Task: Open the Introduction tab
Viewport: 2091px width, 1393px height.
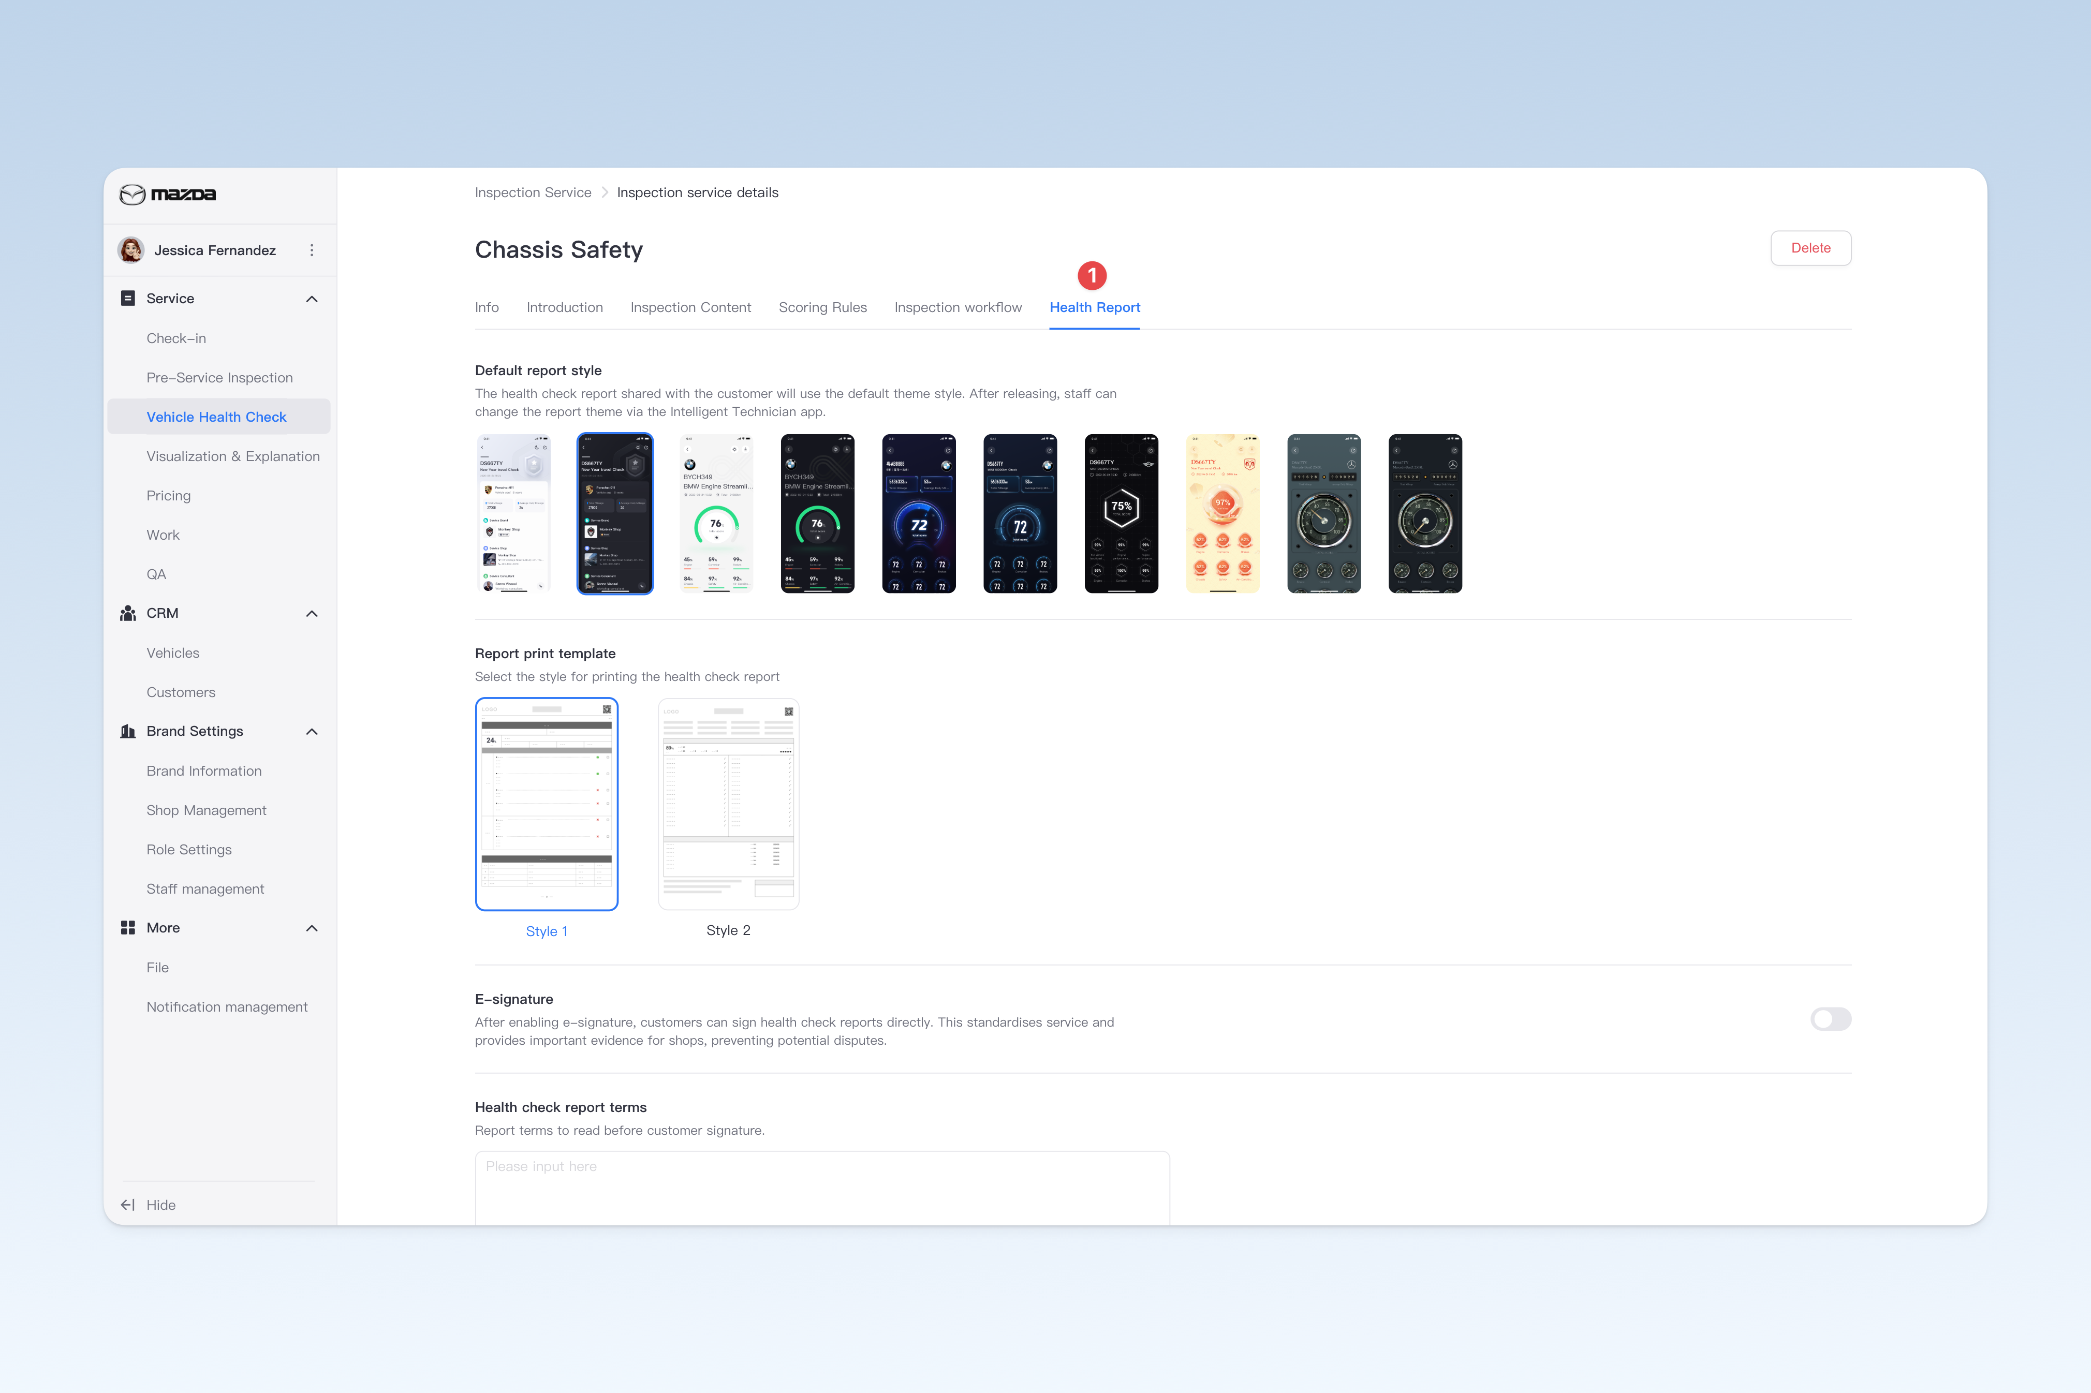Action: [564, 307]
